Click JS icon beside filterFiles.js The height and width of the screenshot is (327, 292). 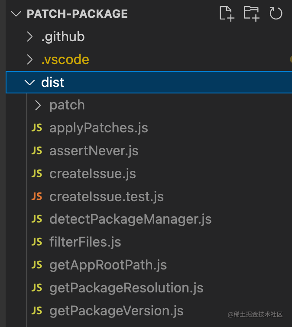(37, 242)
